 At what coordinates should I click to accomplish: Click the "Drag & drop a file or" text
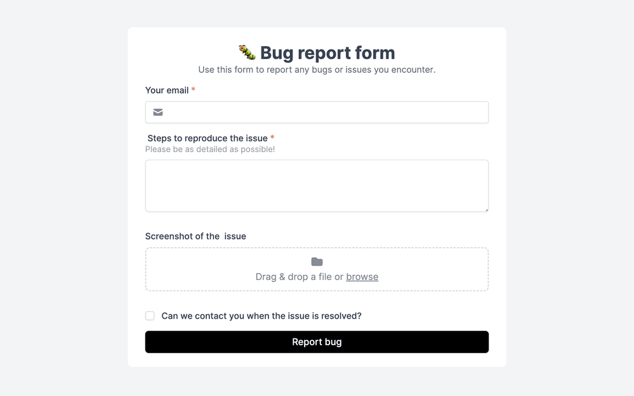click(x=299, y=277)
